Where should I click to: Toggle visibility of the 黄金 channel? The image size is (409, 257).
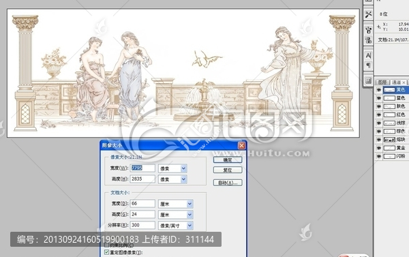coord(378,148)
